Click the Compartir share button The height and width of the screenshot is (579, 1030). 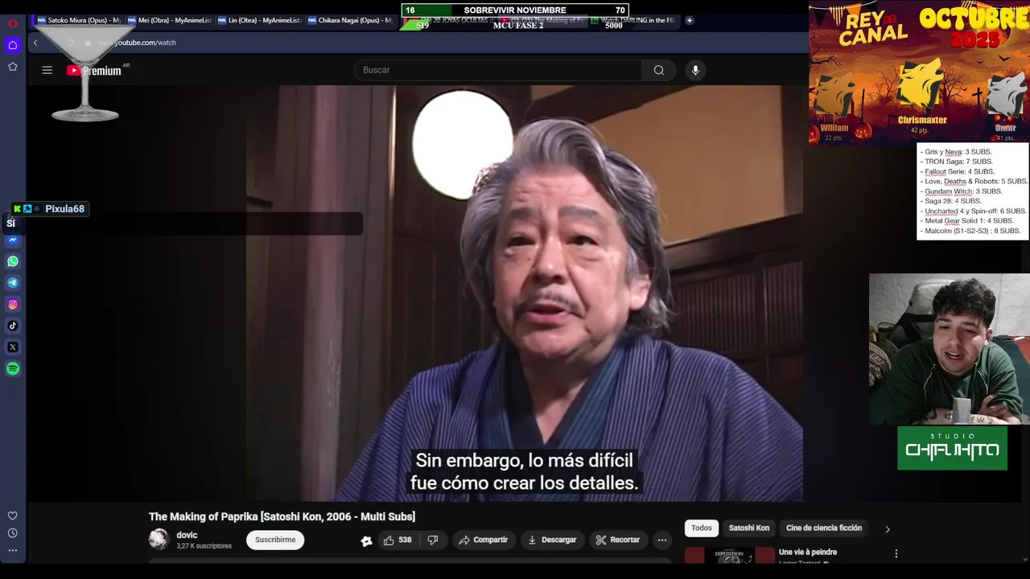pos(483,540)
